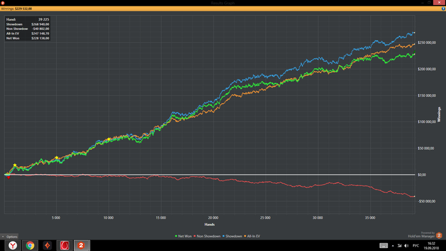446x251 pixels.
Task: Click the Hold'em Manager icon in the title bar
Action: pos(3,3)
